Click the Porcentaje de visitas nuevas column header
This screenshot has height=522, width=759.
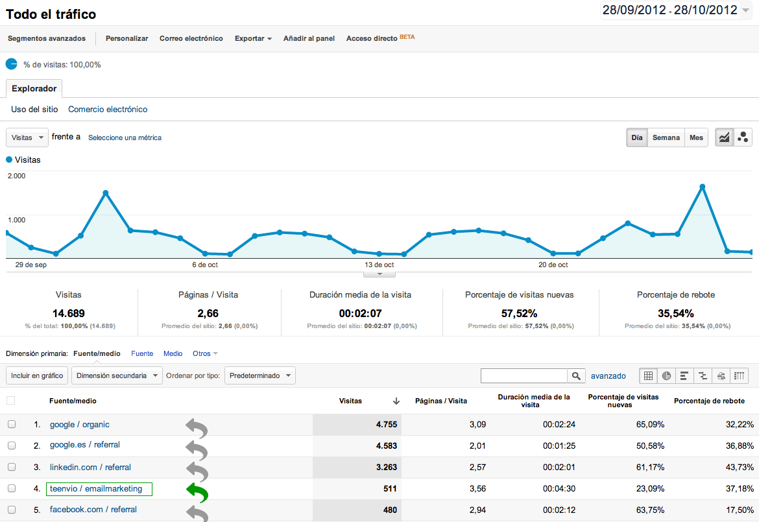pyautogui.click(x=623, y=401)
